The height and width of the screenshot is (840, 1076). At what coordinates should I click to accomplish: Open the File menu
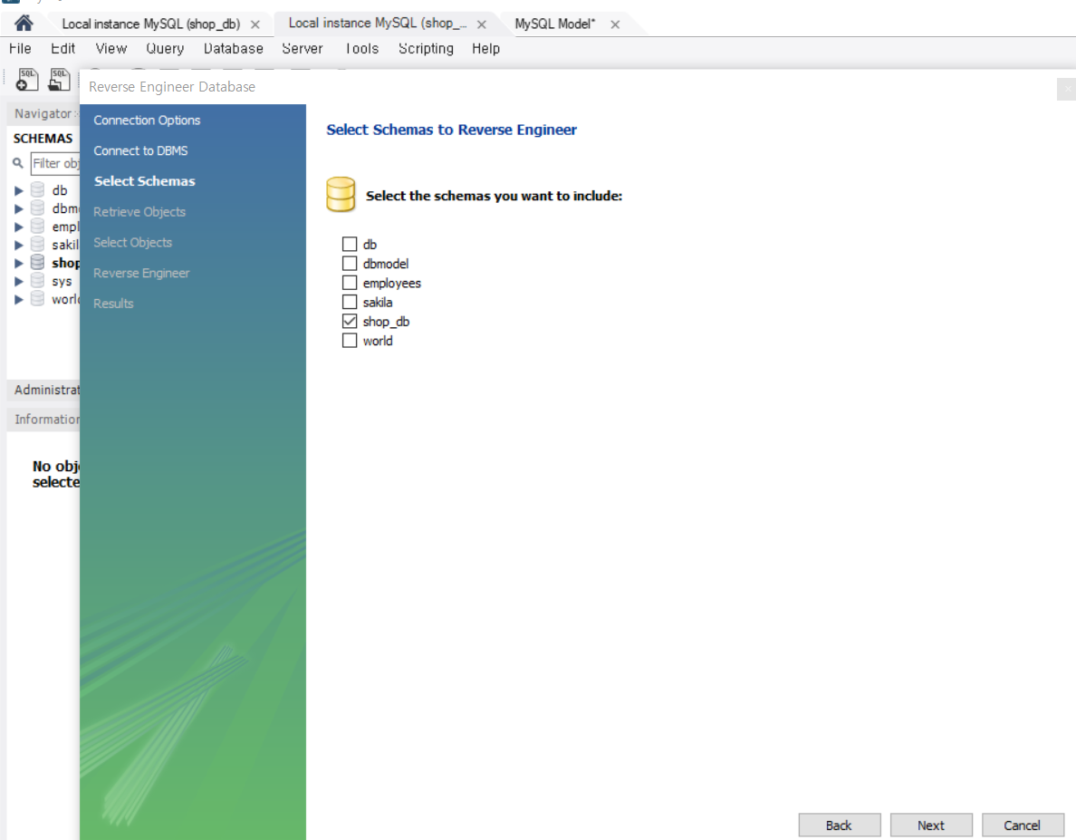point(20,49)
